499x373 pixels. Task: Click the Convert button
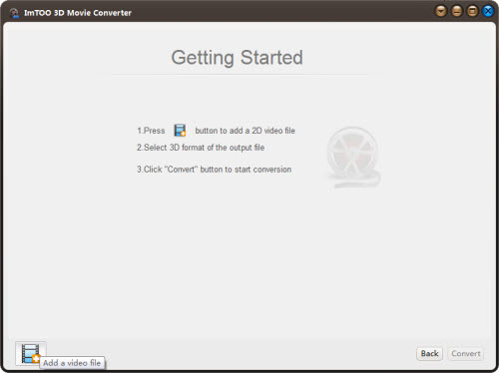466,353
